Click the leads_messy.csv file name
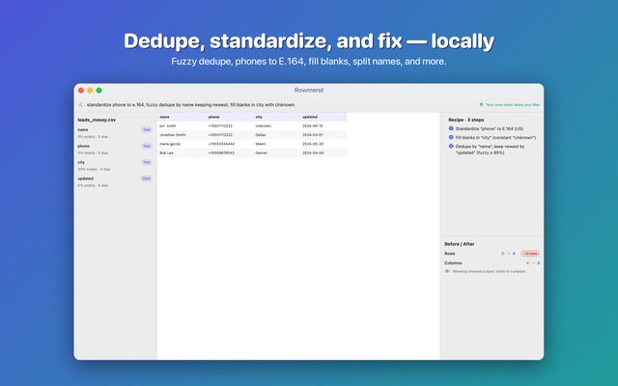This screenshot has width=618, height=386. point(97,120)
